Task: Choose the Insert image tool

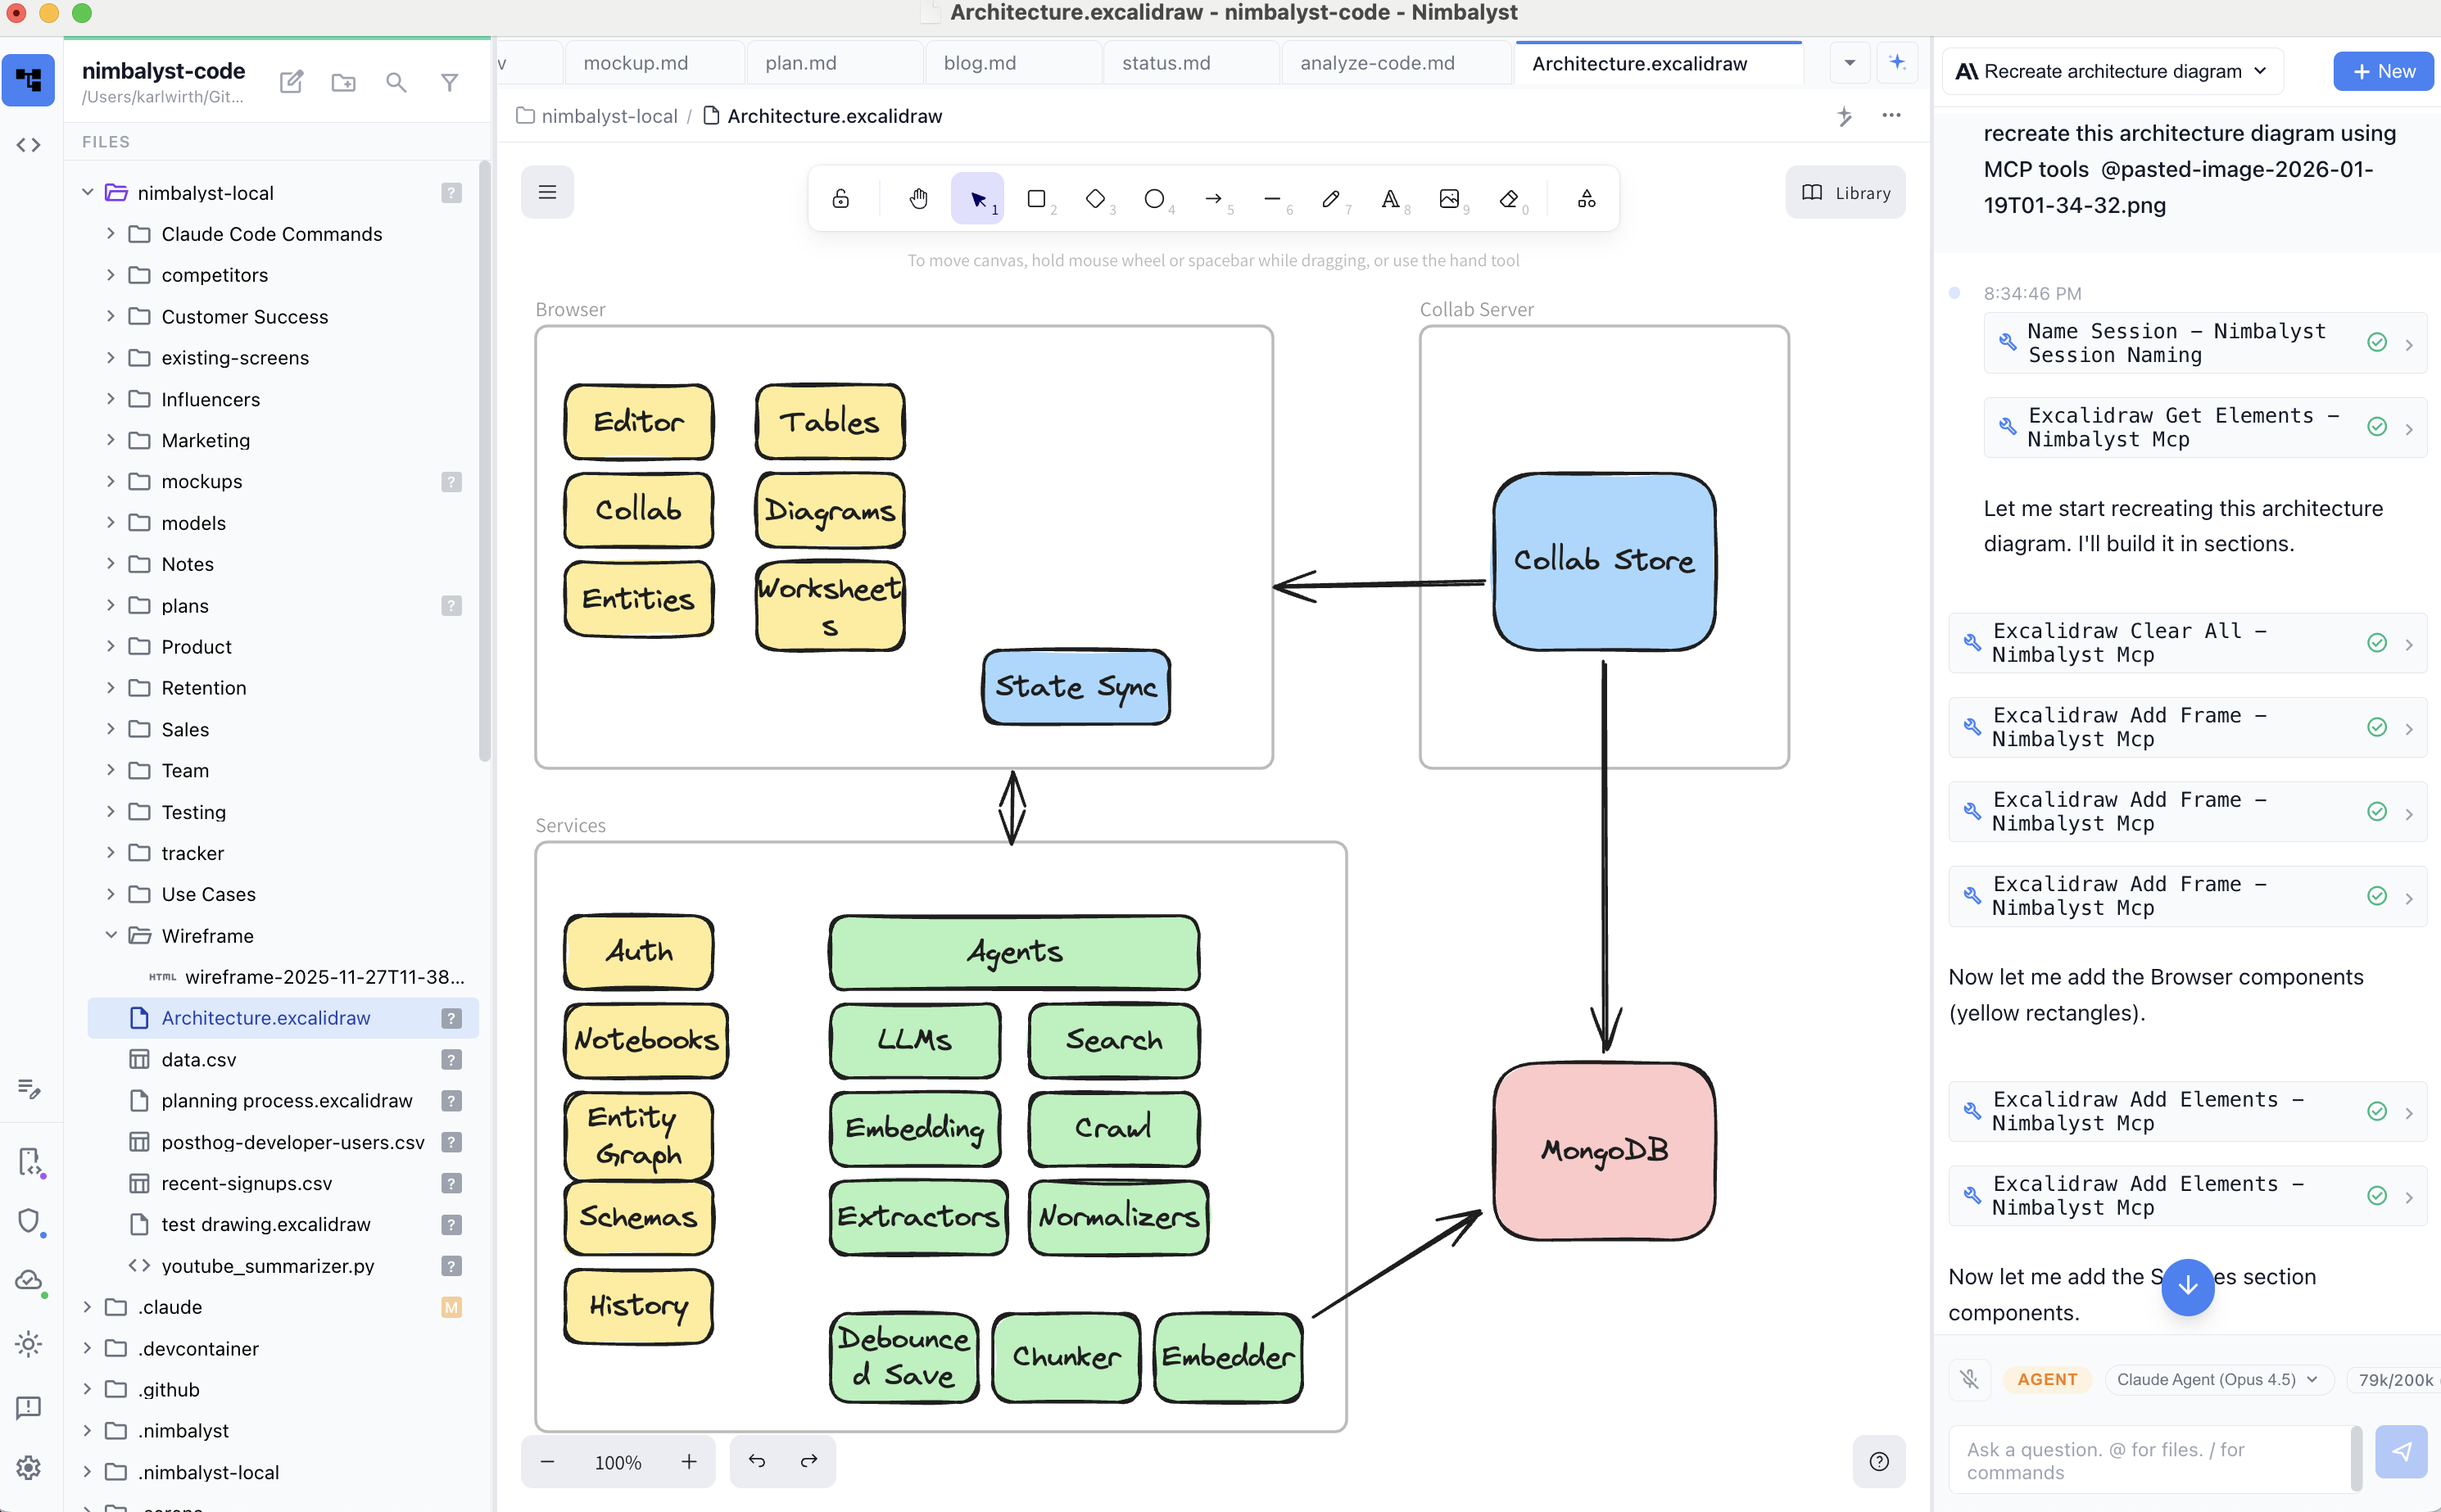Action: click(1448, 198)
